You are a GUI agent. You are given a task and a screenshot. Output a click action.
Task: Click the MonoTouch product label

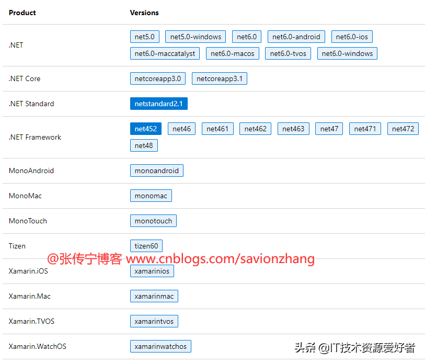pos(28,221)
